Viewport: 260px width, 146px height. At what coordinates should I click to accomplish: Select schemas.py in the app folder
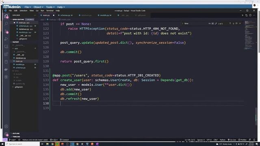point(24,68)
